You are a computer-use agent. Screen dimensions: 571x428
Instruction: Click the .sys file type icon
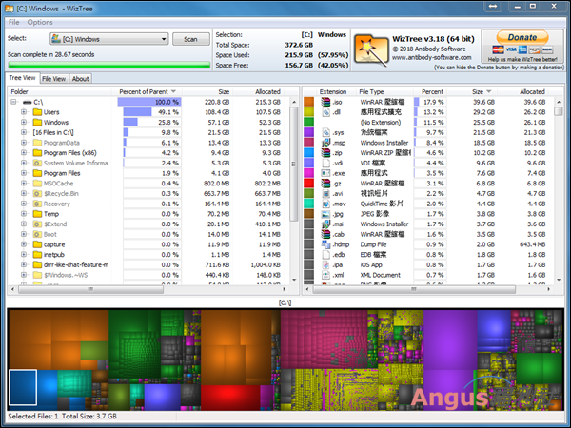click(325, 132)
